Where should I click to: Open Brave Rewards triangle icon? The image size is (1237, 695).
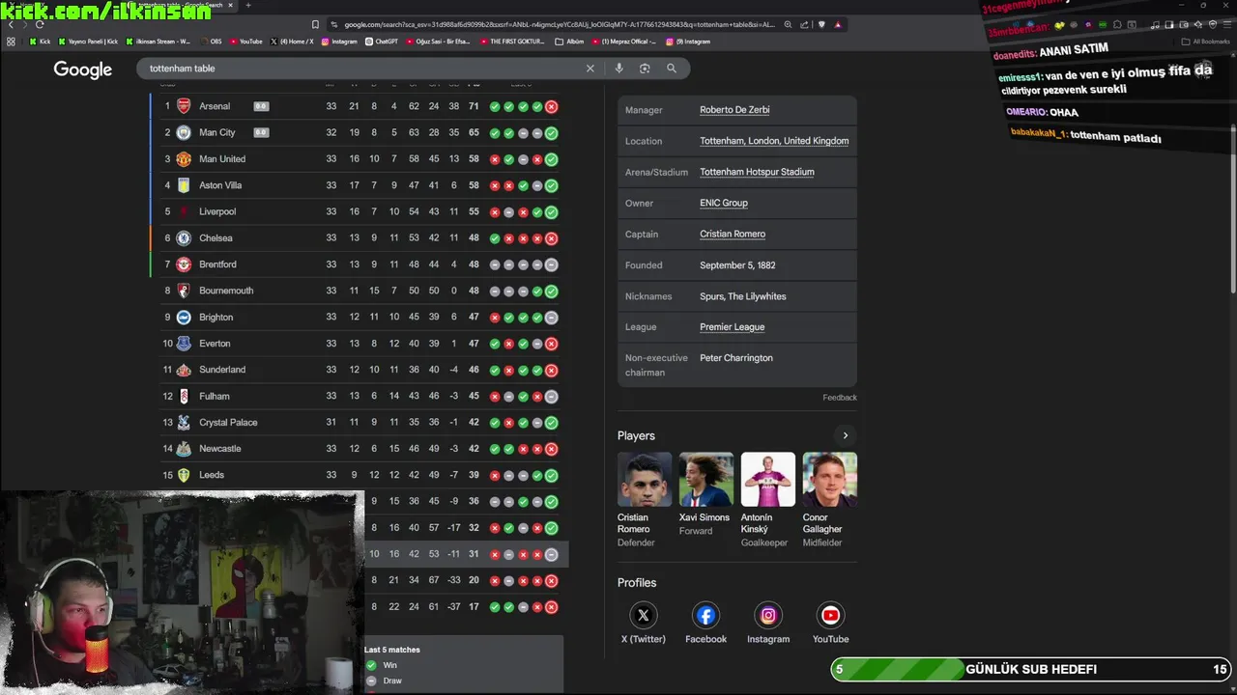tap(838, 24)
